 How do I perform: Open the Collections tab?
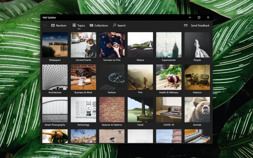pos(99,25)
